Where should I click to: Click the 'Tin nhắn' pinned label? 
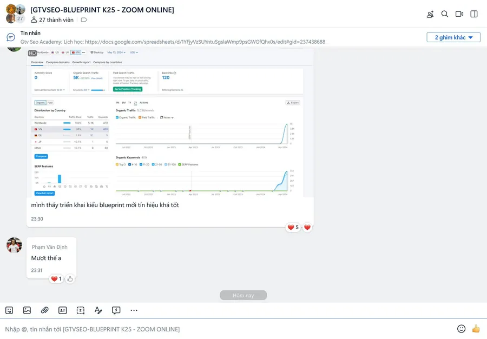[30, 33]
